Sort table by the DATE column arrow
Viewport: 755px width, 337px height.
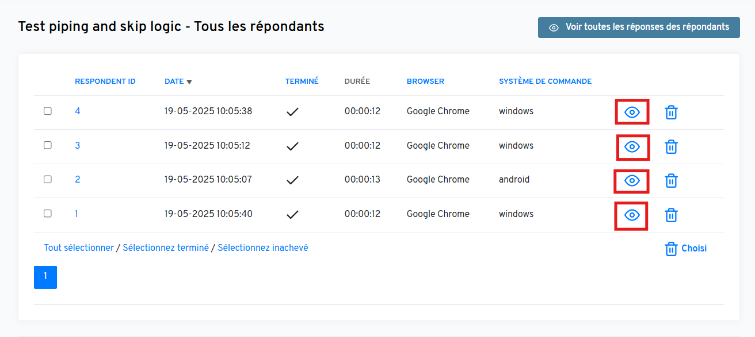189,82
